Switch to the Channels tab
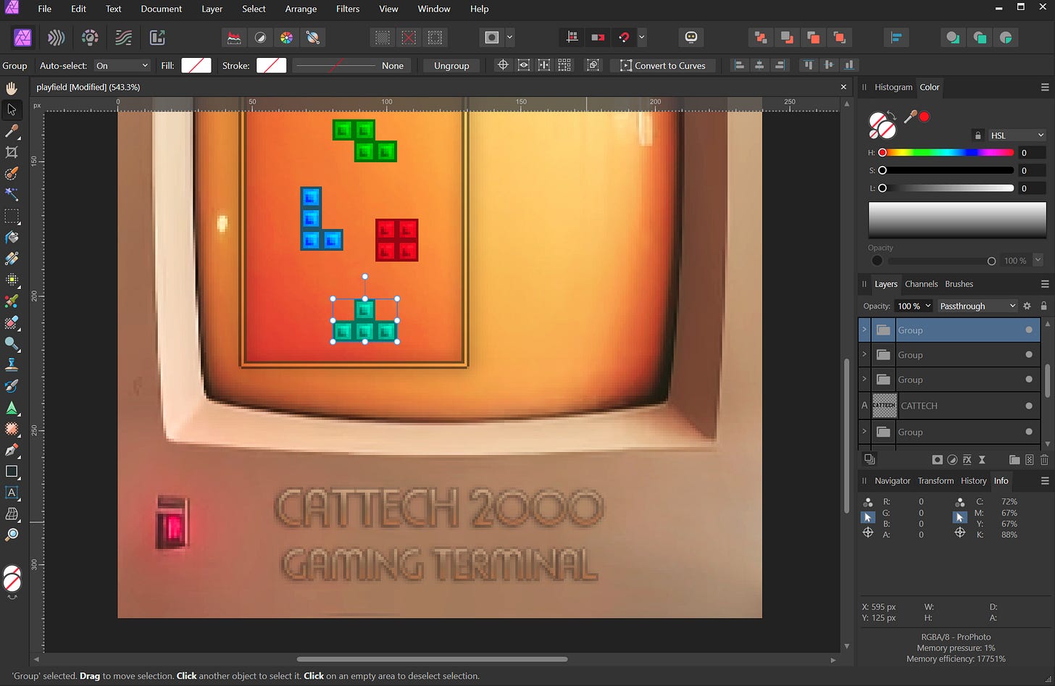 tap(921, 284)
